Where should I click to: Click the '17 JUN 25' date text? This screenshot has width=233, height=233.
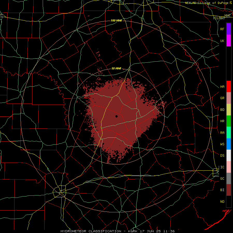[150, 231]
